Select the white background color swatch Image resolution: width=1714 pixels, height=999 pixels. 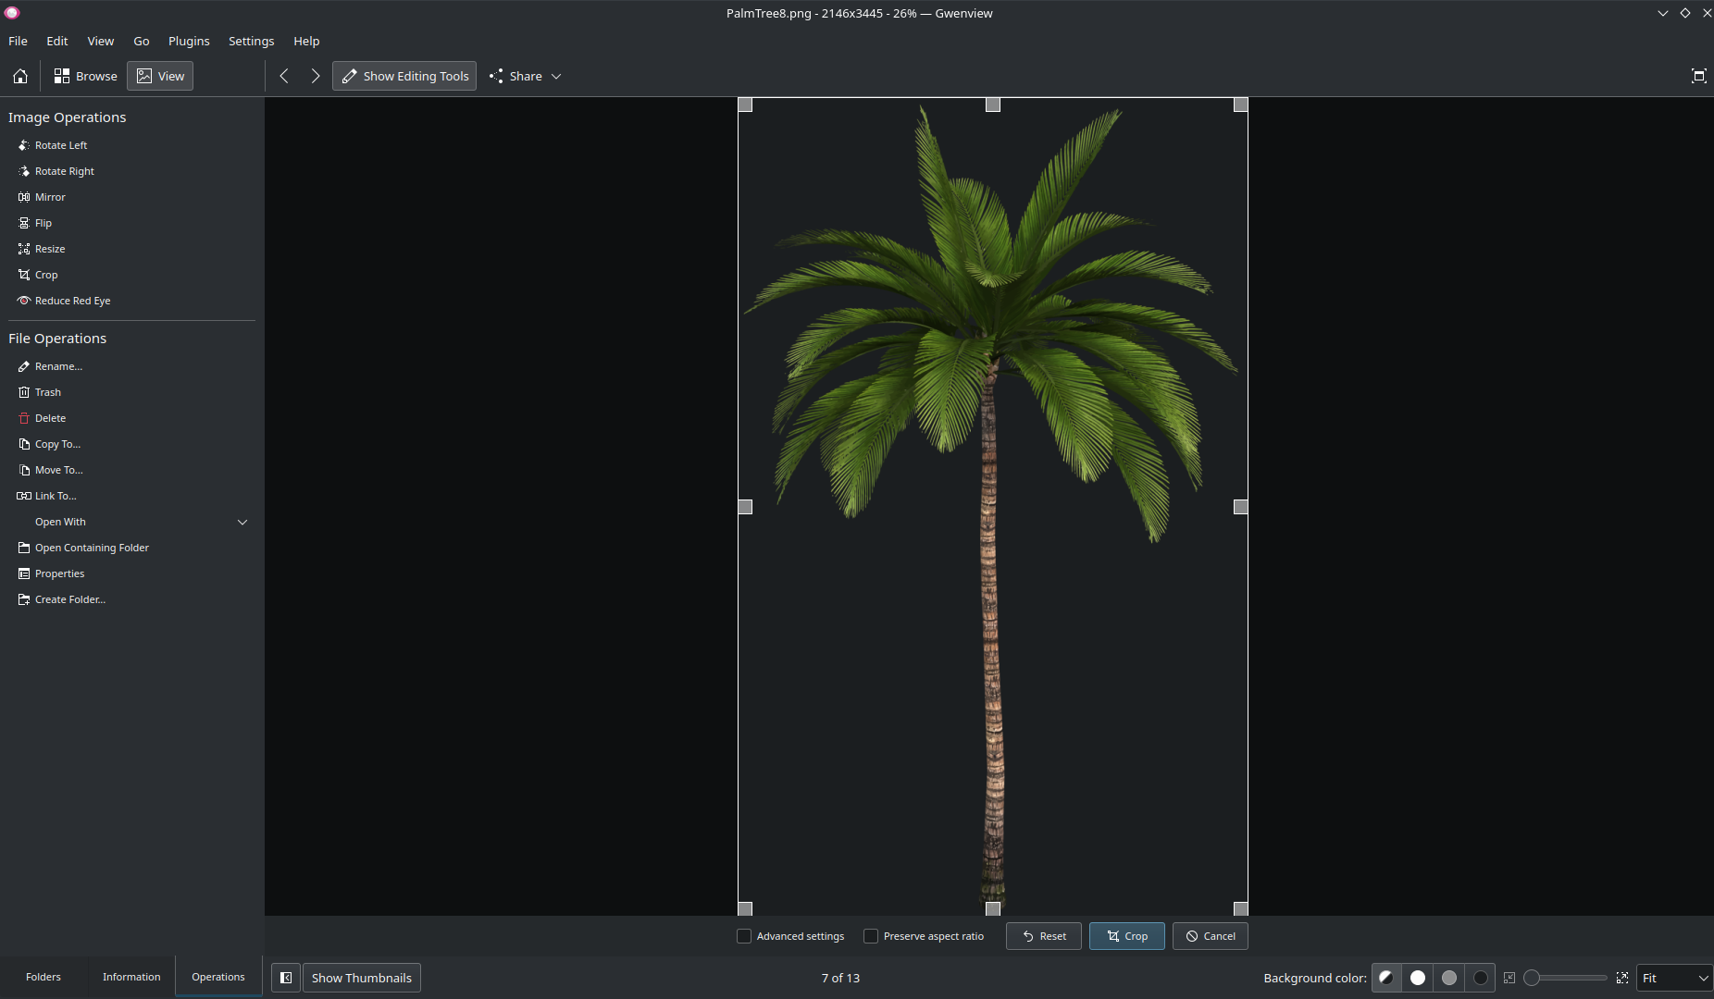pyautogui.click(x=1417, y=978)
